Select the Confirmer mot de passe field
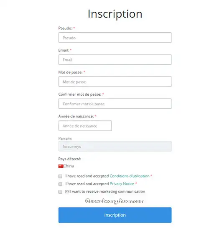This screenshot has width=209, height=230. [x=115, y=104]
